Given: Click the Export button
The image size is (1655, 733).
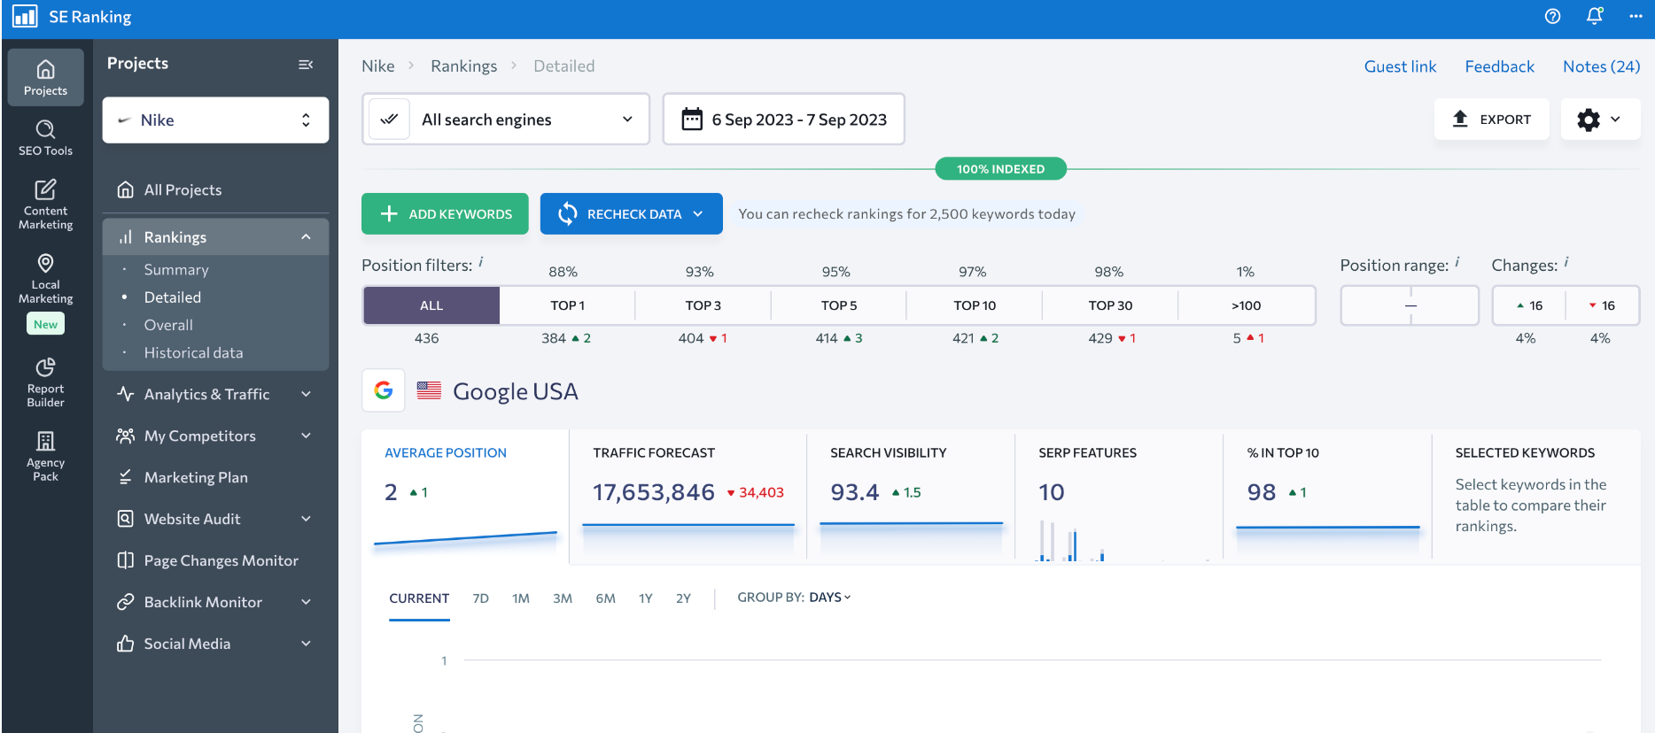Looking at the screenshot, I should pos(1492,119).
